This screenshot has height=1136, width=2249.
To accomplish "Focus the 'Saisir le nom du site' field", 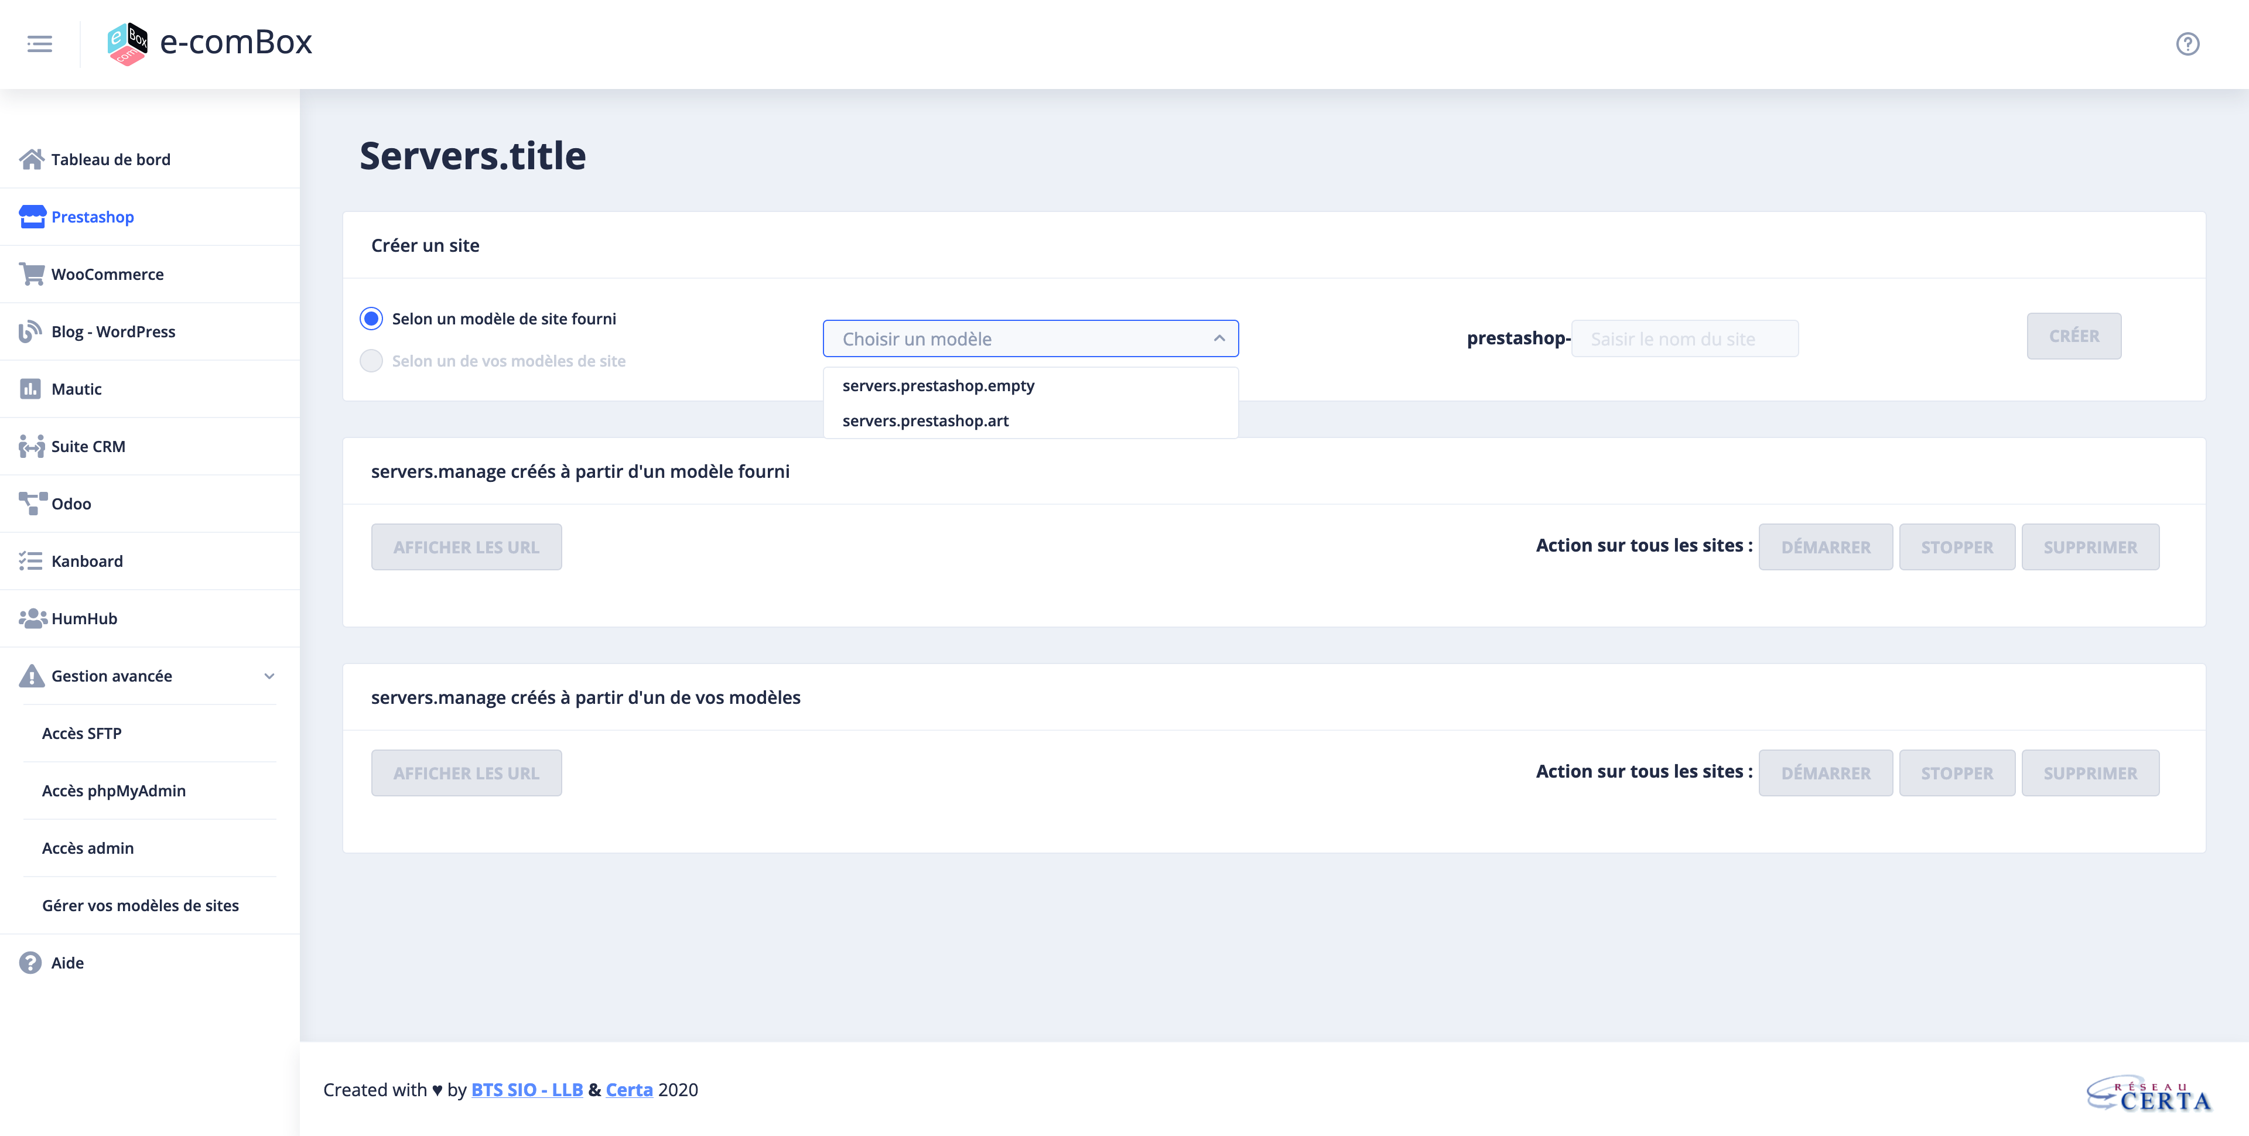I will (x=1684, y=339).
